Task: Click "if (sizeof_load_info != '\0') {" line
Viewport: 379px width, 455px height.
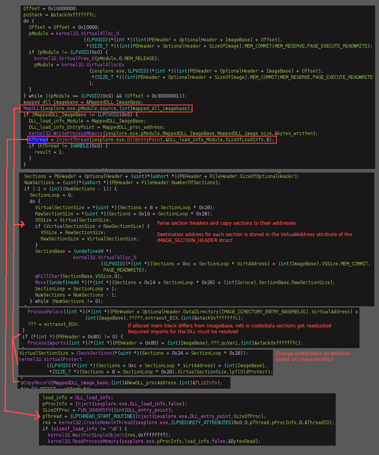Action: coord(85,428)
